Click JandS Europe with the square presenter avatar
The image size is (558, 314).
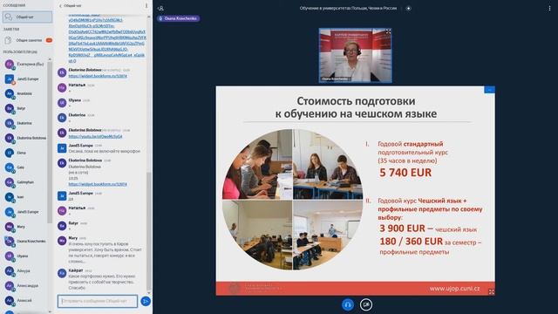(25, 78)
